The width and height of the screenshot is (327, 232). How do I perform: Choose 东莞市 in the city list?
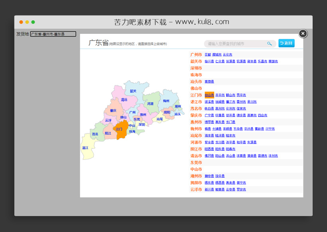[196, 163]
